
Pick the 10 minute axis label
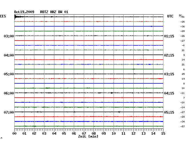(114, 134)
